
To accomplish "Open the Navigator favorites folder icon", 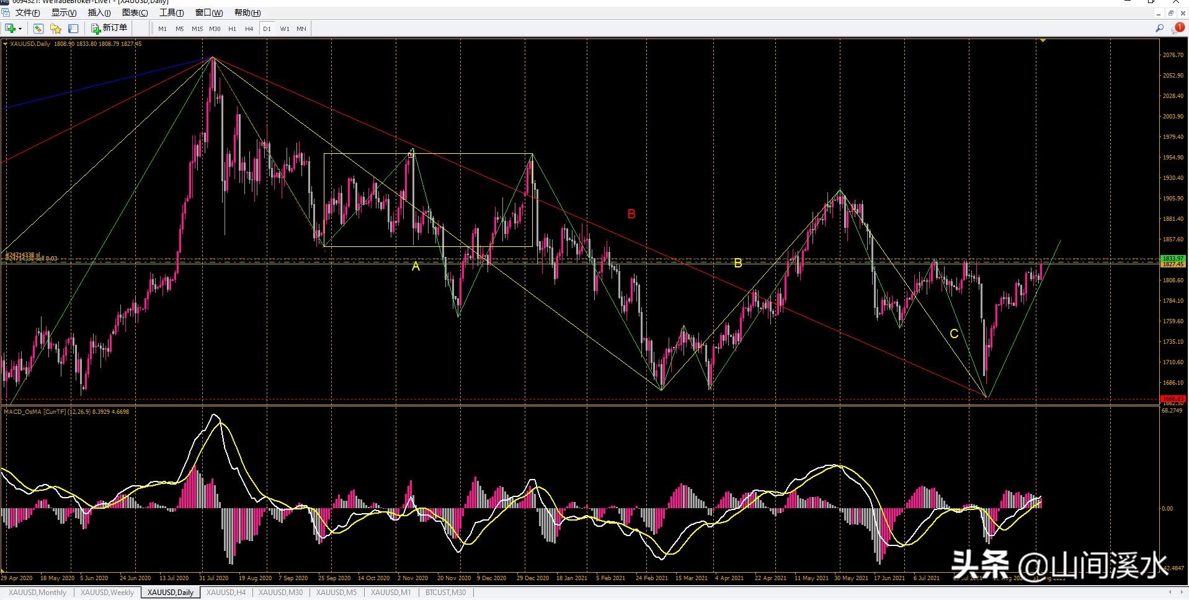I will coord(56,29).
